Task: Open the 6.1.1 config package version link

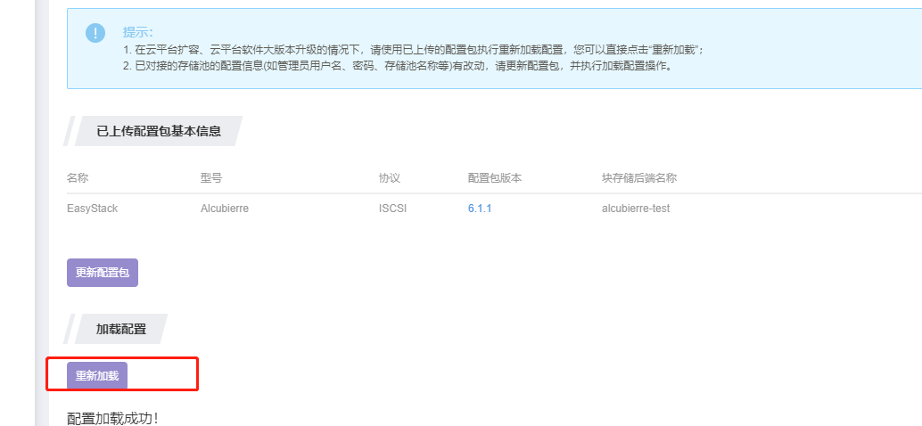Action: coord(480,209)
